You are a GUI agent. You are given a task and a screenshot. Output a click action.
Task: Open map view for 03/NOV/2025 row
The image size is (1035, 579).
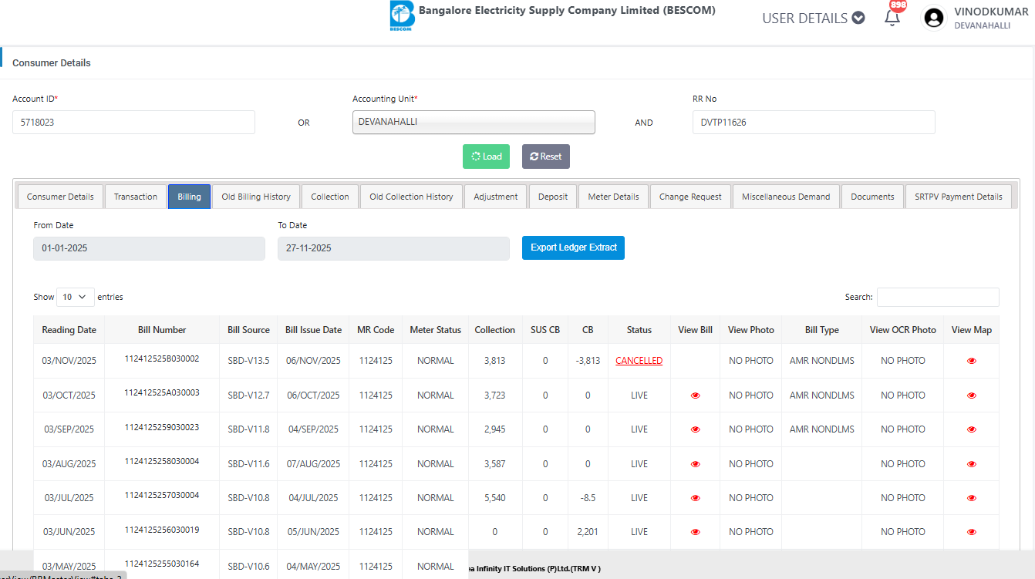click(971, 361)
